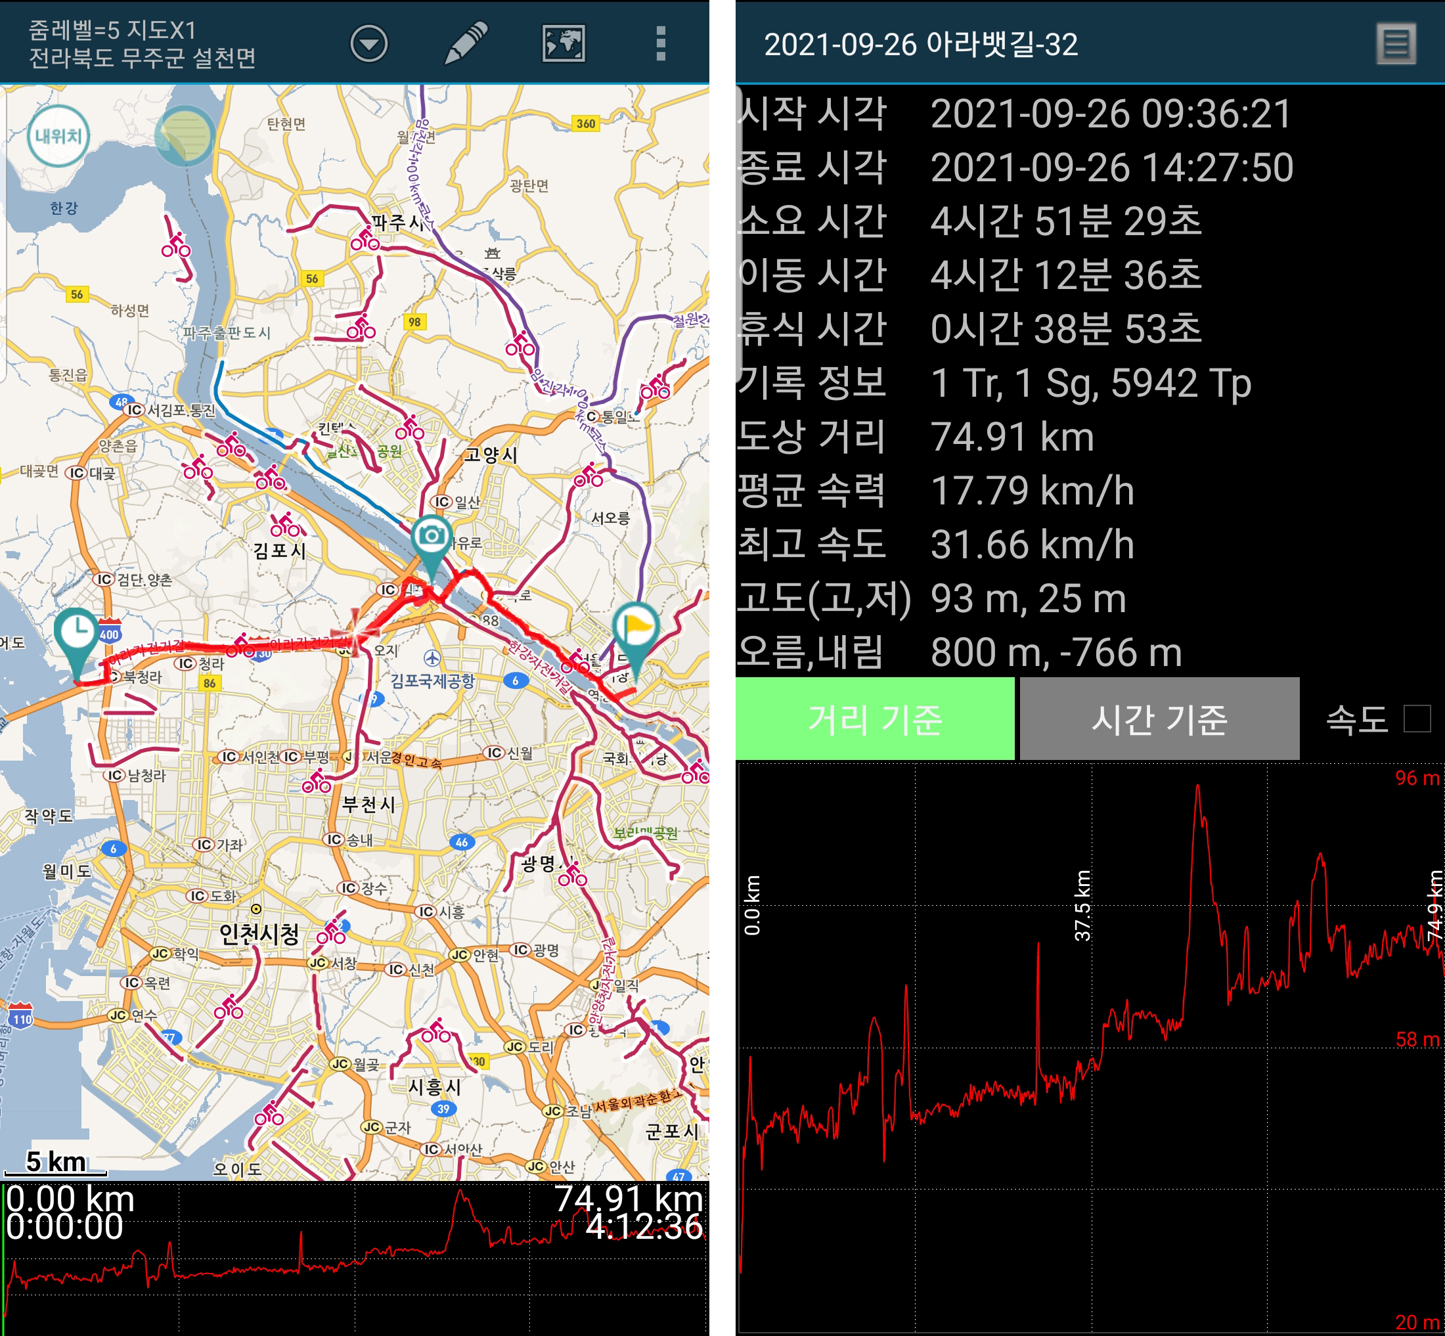Tap the 기록 정보 value 1 Tr, 1 Sg
This screenshot has height=1336, width=1445.
(x=1091, y=383)
